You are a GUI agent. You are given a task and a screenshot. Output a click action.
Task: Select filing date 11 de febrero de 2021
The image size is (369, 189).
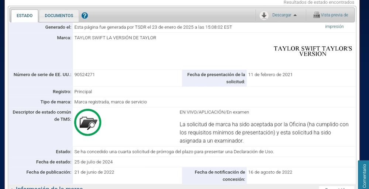pos(270,74)
